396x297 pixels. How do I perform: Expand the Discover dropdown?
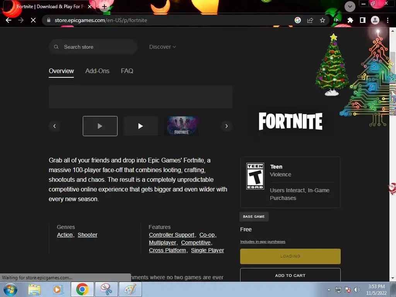coord(162,47)
